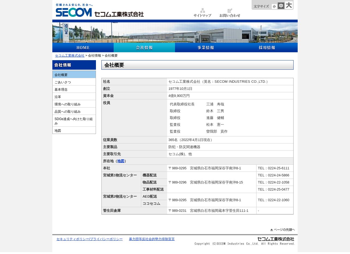Select ごあいさつ in the sidebar menu
The width and height of the screenshot is (350, 254).
click(74, 82)
